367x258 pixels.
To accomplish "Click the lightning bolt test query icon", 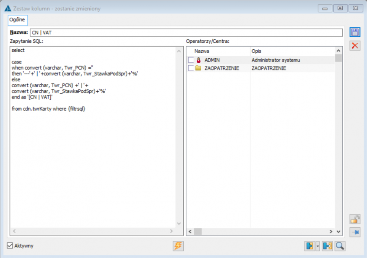I will tap(178, 246).
